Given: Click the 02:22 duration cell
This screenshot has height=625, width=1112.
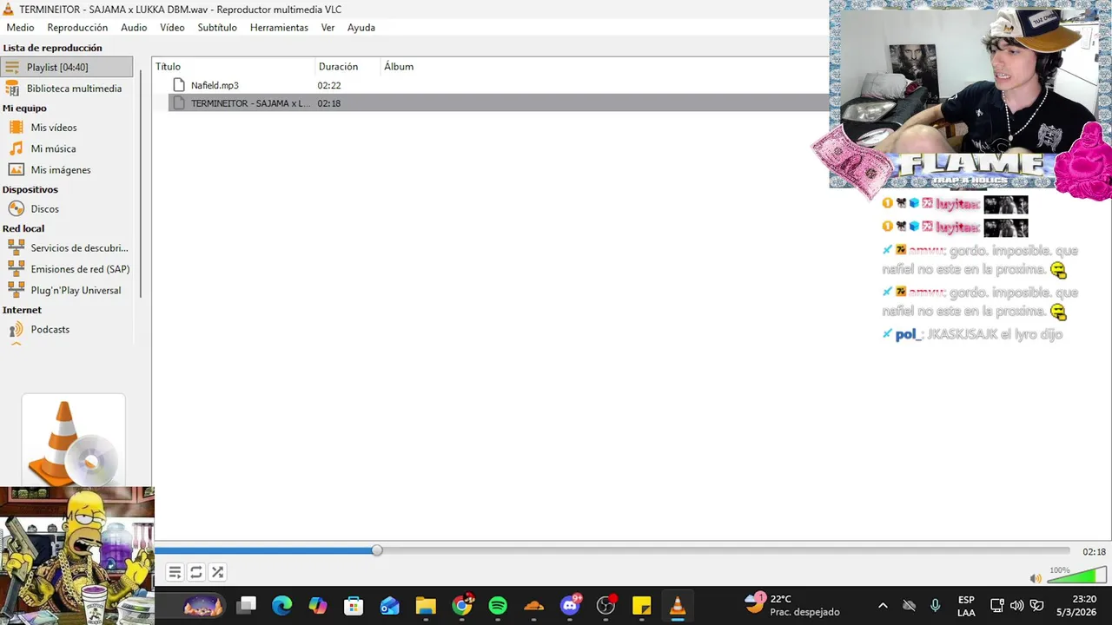Looking at the screenshot, I should (x=328, y=85).
